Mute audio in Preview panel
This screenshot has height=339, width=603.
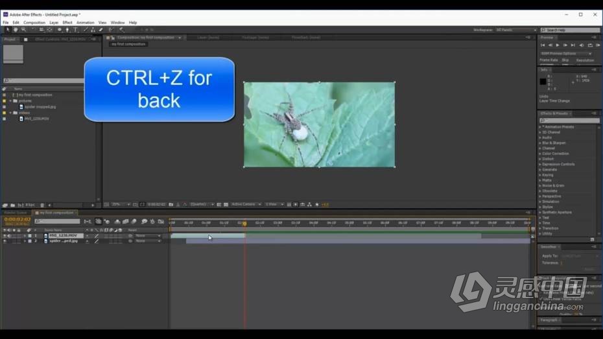[582, 45]
